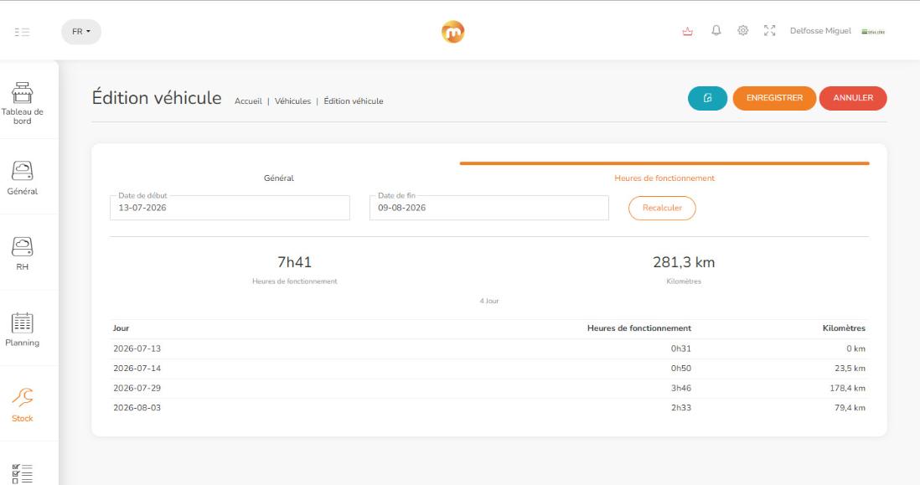
Task: Click the 178,4 km cell
Action: click(x=847, y=388)
